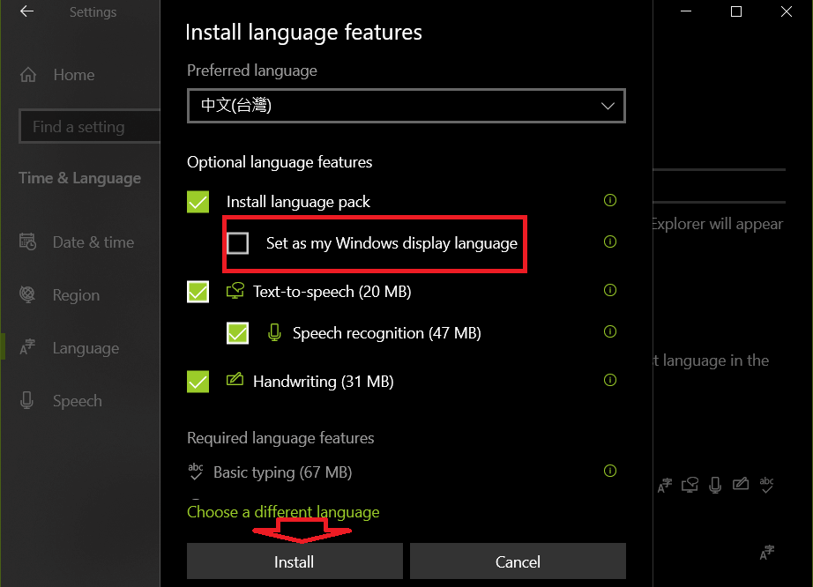813x587 pixels.
Task: Click the info icon beside Install language pack
Action: point(609,200)
